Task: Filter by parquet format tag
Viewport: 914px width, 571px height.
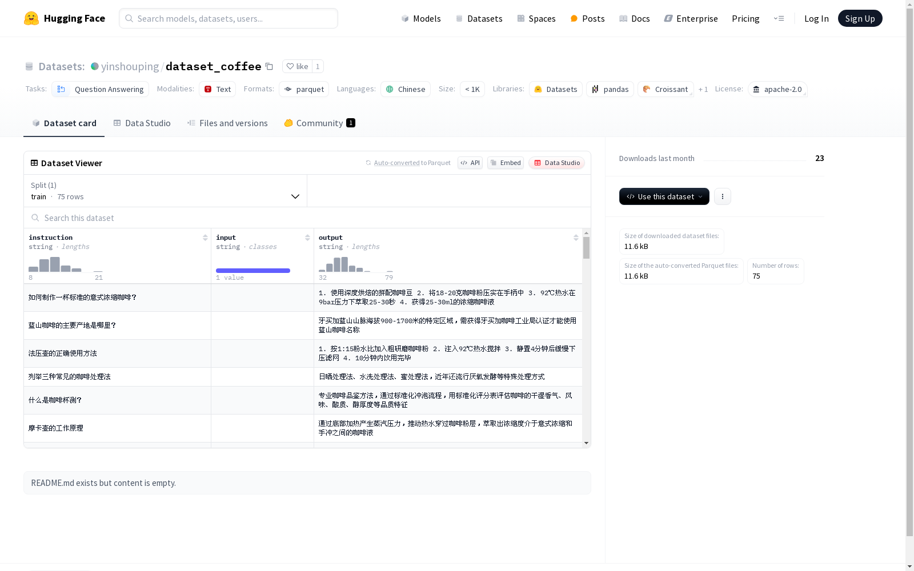Action: pyautogui.click(x=304, y=89)
